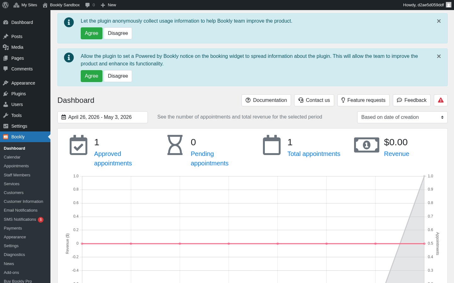Open the Documentation button
This screenshot has height=283, width=454.
tap(266, 100)
